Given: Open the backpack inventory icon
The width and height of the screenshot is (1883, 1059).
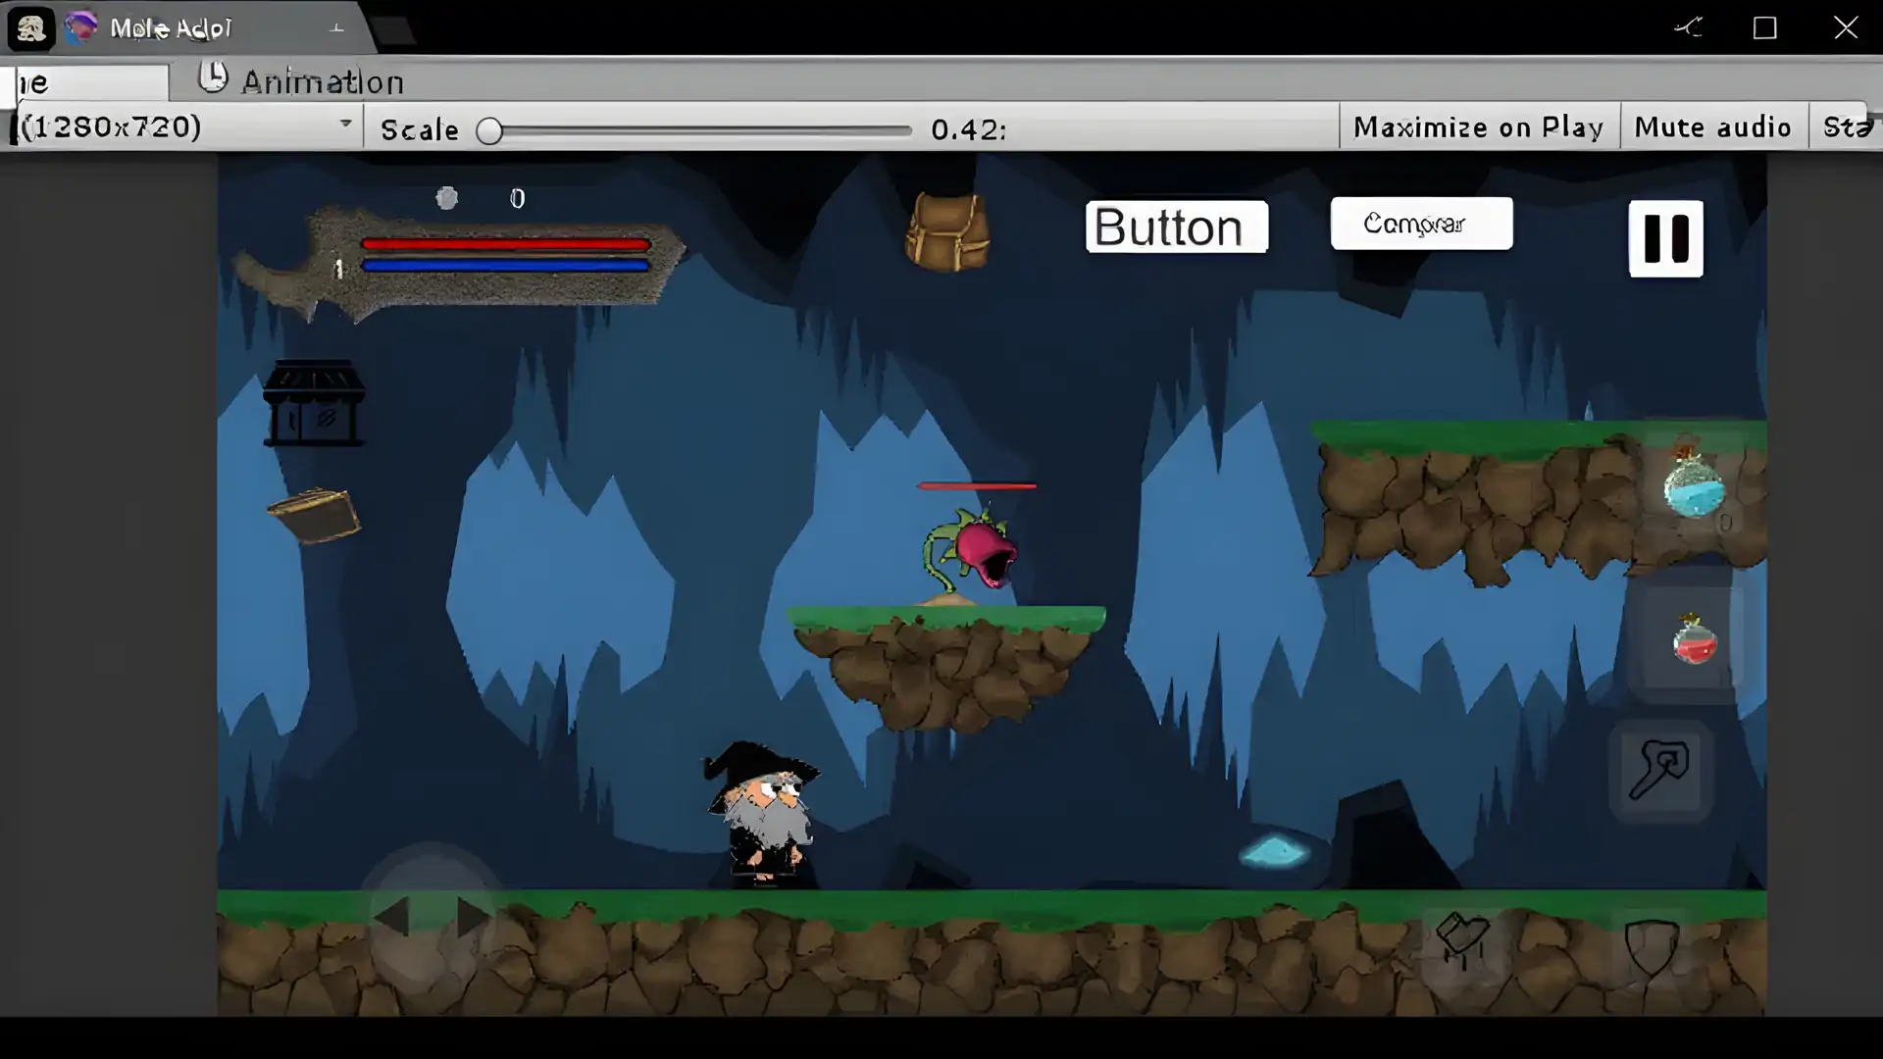Looking at the screenshot, I should (x=946, y=231).
